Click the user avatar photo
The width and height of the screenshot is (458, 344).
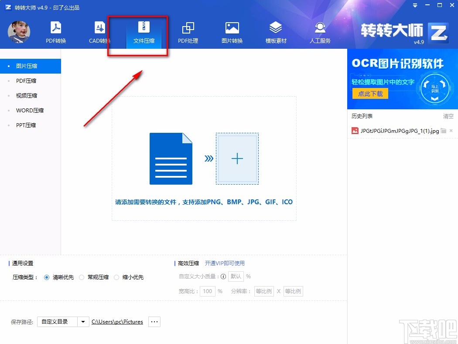pyautogui.click(x=18, y=32)
